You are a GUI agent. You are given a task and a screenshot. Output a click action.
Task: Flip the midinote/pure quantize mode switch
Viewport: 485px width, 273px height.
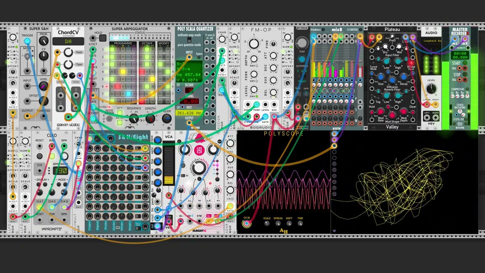point(189,40)
